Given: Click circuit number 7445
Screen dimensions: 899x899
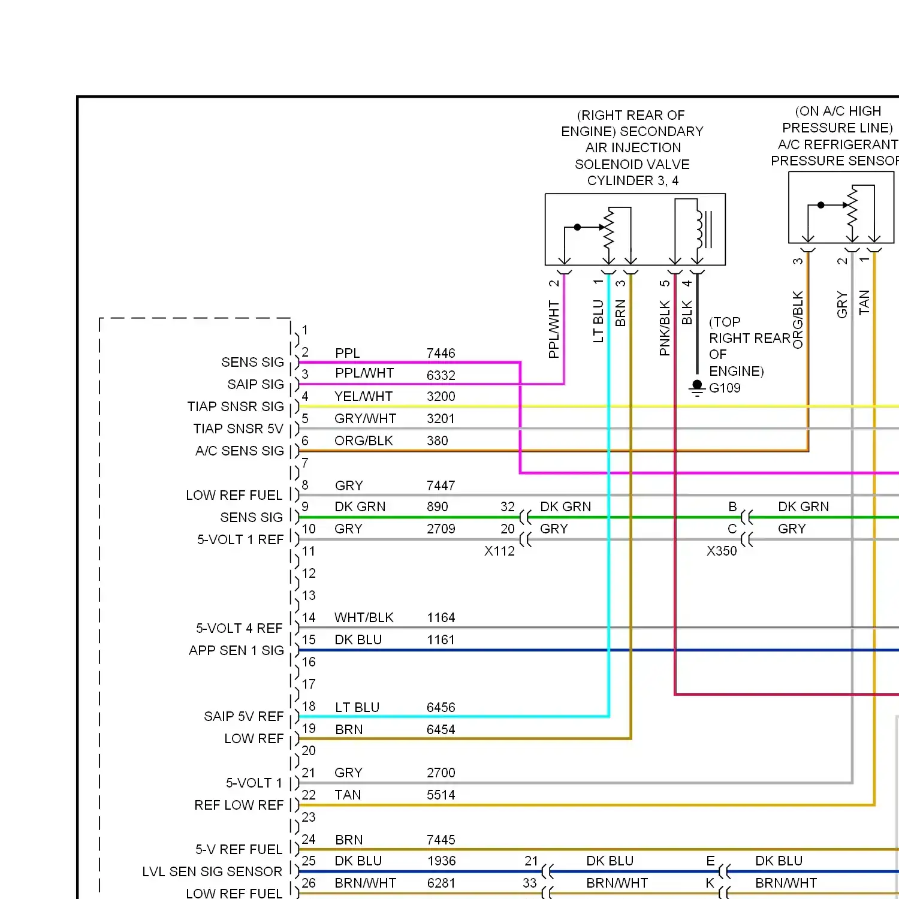Looking at the screenshot, I should tap(441, 840).
